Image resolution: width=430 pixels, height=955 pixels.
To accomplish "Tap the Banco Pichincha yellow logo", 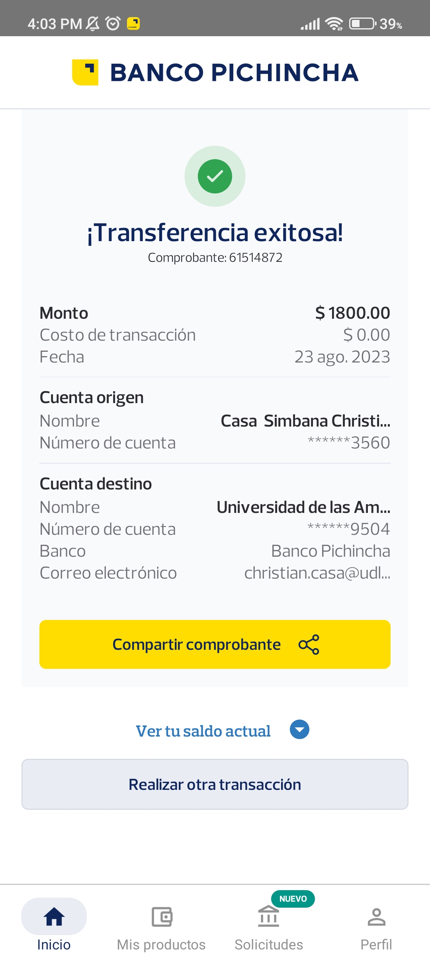I will 85,72.
